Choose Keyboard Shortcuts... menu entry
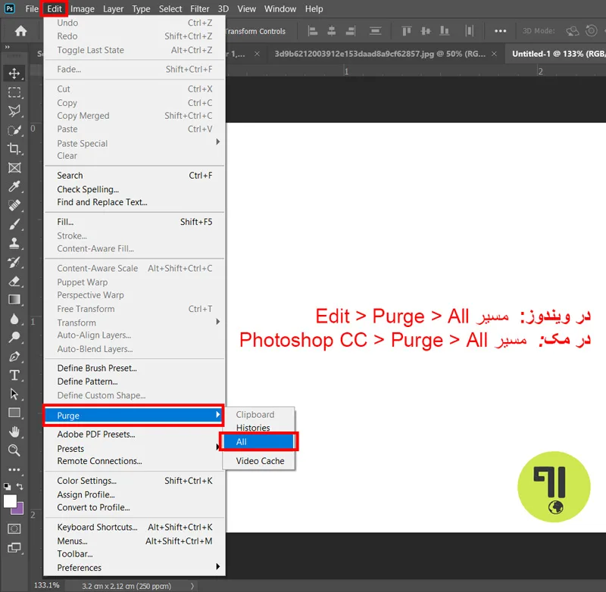The height and width of the screenshot is (592, 606). coord(134,527)
